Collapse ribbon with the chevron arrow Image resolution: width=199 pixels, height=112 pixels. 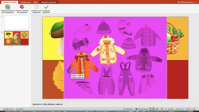click(x=196, y=2)
